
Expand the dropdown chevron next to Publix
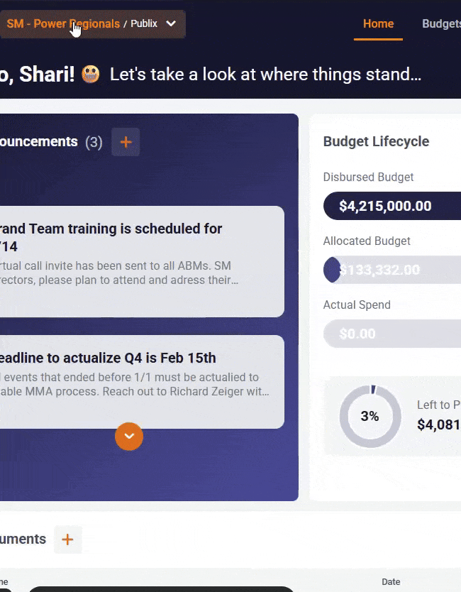click(x=171, y=24)
